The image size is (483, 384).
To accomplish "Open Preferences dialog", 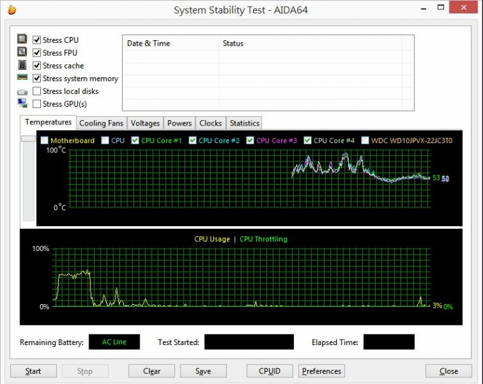I will click(x=321, y=371).
